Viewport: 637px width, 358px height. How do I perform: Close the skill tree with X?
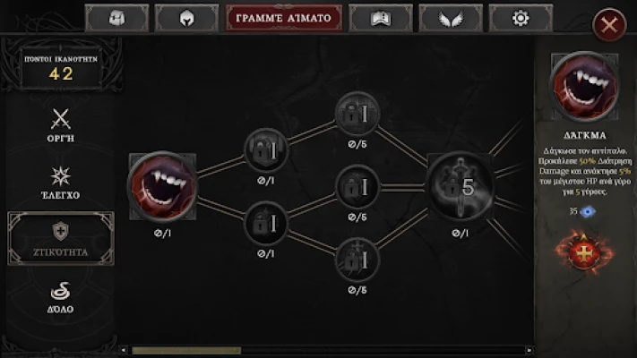click(x=609, y=25)
